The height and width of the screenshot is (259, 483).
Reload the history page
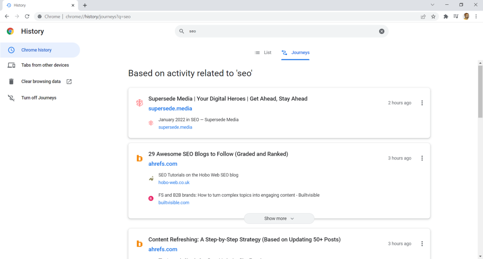pyautogui.click(x=27, y=16)
